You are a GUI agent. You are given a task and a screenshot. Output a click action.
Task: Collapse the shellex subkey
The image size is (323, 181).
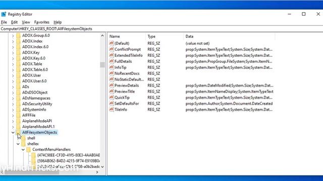[x=18, y=144]
